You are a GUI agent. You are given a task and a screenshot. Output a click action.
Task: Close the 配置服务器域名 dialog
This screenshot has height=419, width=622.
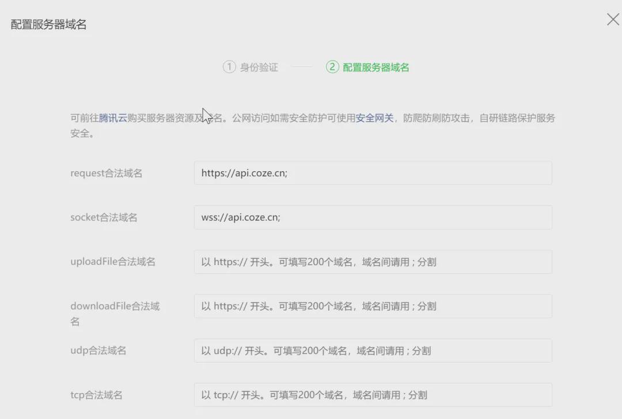point(612,19)
